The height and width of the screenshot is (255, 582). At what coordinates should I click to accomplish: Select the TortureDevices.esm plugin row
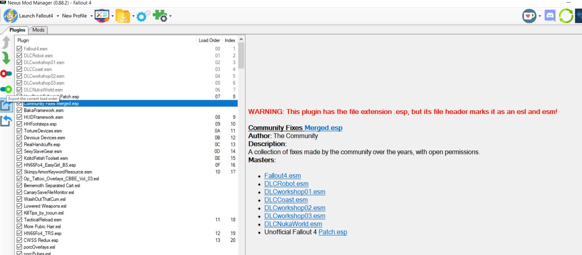(127, 131)
